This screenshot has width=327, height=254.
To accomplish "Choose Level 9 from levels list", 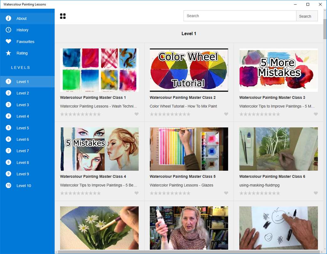I will click(27, 174).
